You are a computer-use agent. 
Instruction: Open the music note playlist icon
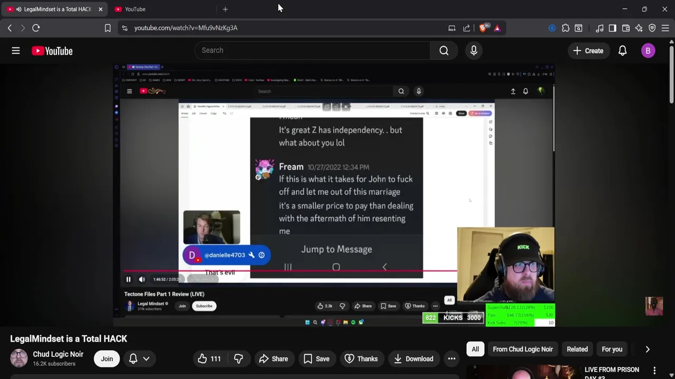(x=600, y=28)
